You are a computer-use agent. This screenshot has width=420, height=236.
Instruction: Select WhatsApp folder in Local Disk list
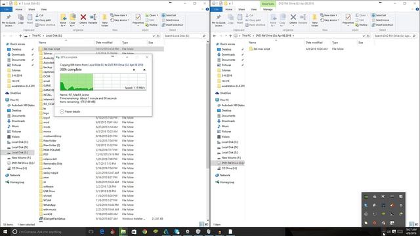[x=49, y=205]
